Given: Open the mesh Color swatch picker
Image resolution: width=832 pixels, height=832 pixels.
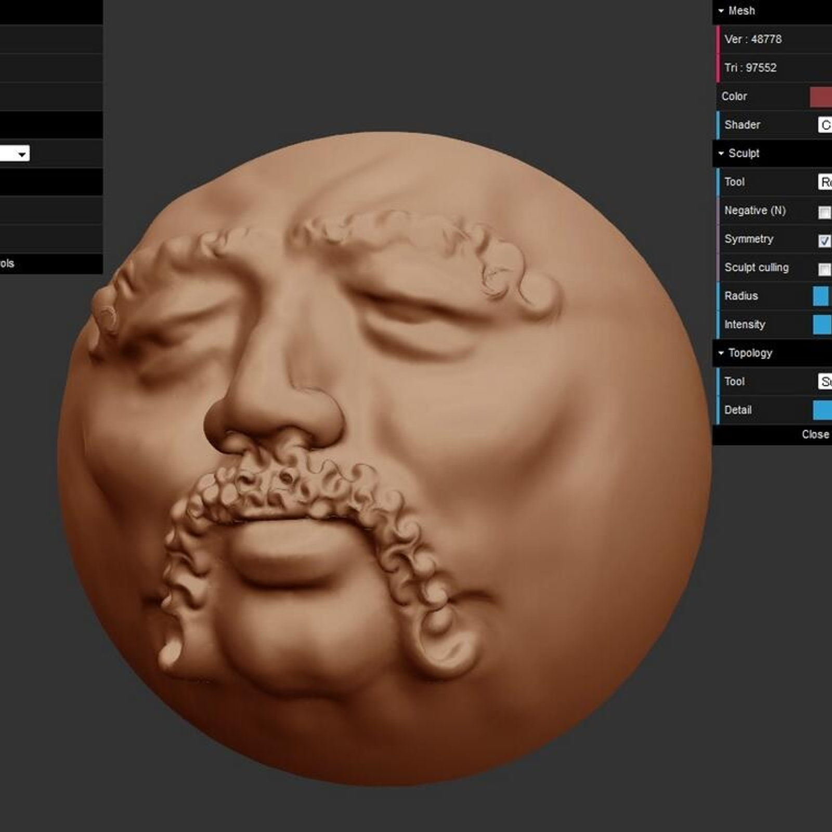Looking at the screenshot, I should coord(821,97).
